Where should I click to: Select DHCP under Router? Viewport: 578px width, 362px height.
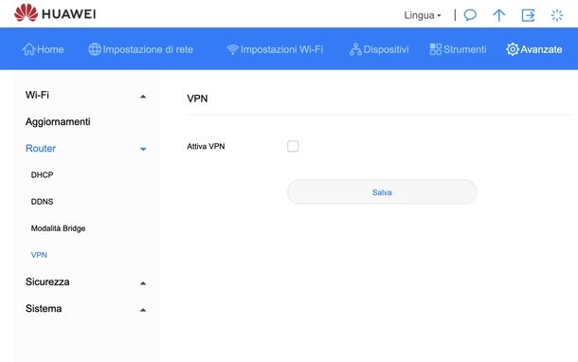coord(42,174)
